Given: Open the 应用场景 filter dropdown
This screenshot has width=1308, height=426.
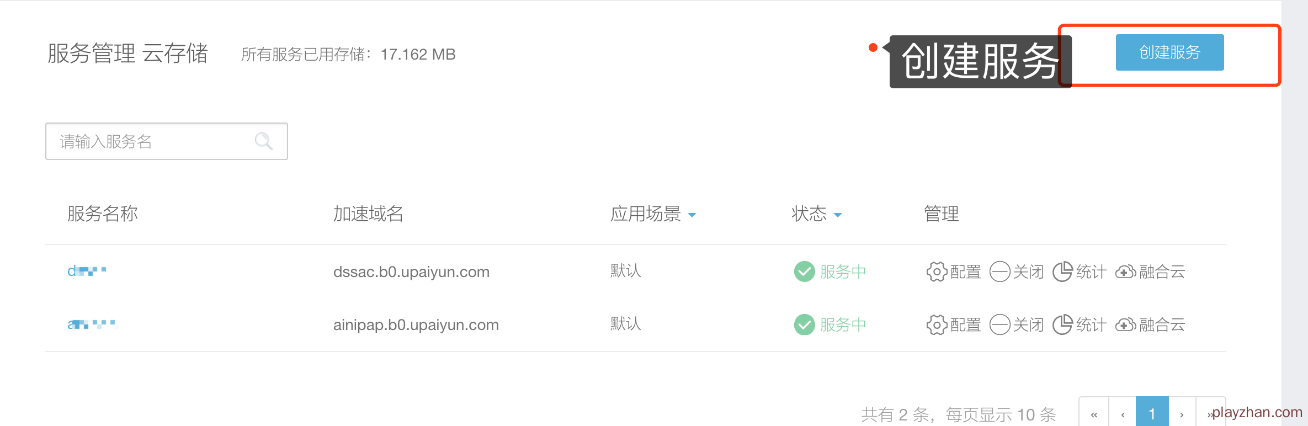Looking at the screenshot, I should [692, 215].
